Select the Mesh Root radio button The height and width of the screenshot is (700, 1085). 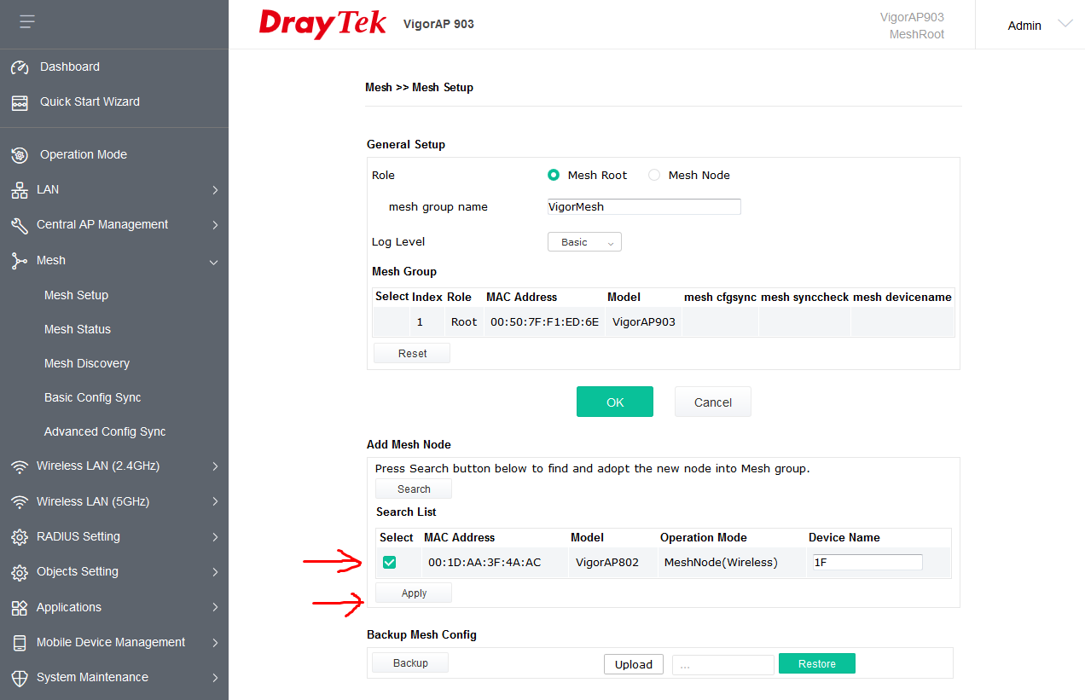click(554, 175)
